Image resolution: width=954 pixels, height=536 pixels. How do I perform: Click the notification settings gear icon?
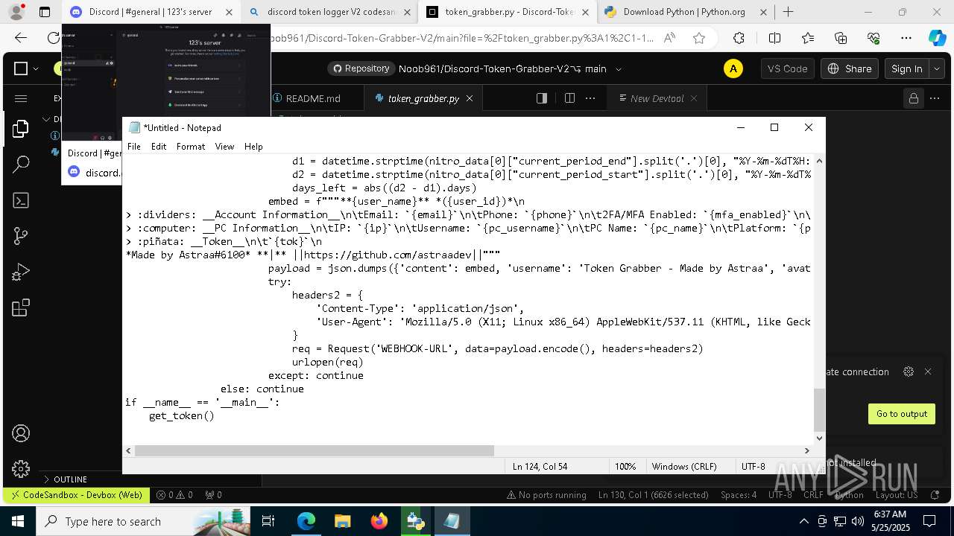[908, 371]
